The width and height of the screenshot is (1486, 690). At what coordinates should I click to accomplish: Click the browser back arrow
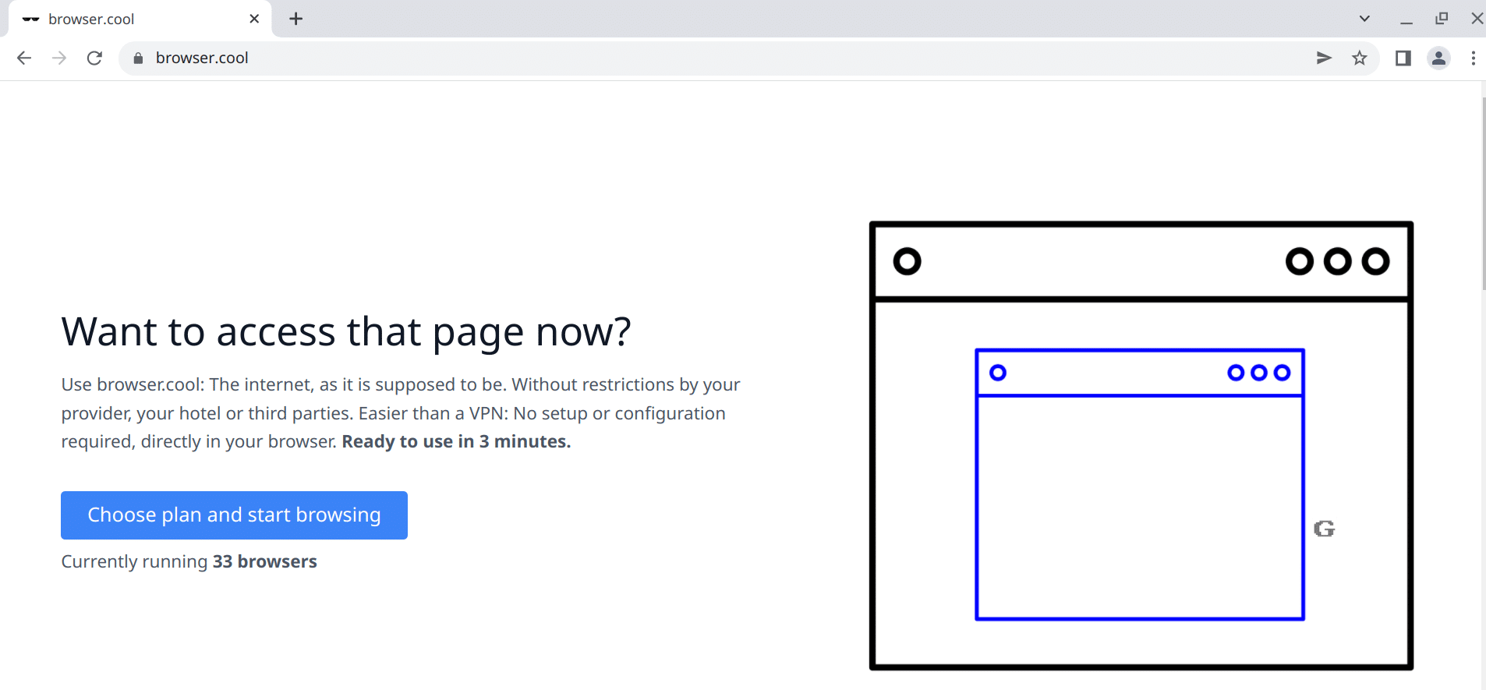click(24, 58)
